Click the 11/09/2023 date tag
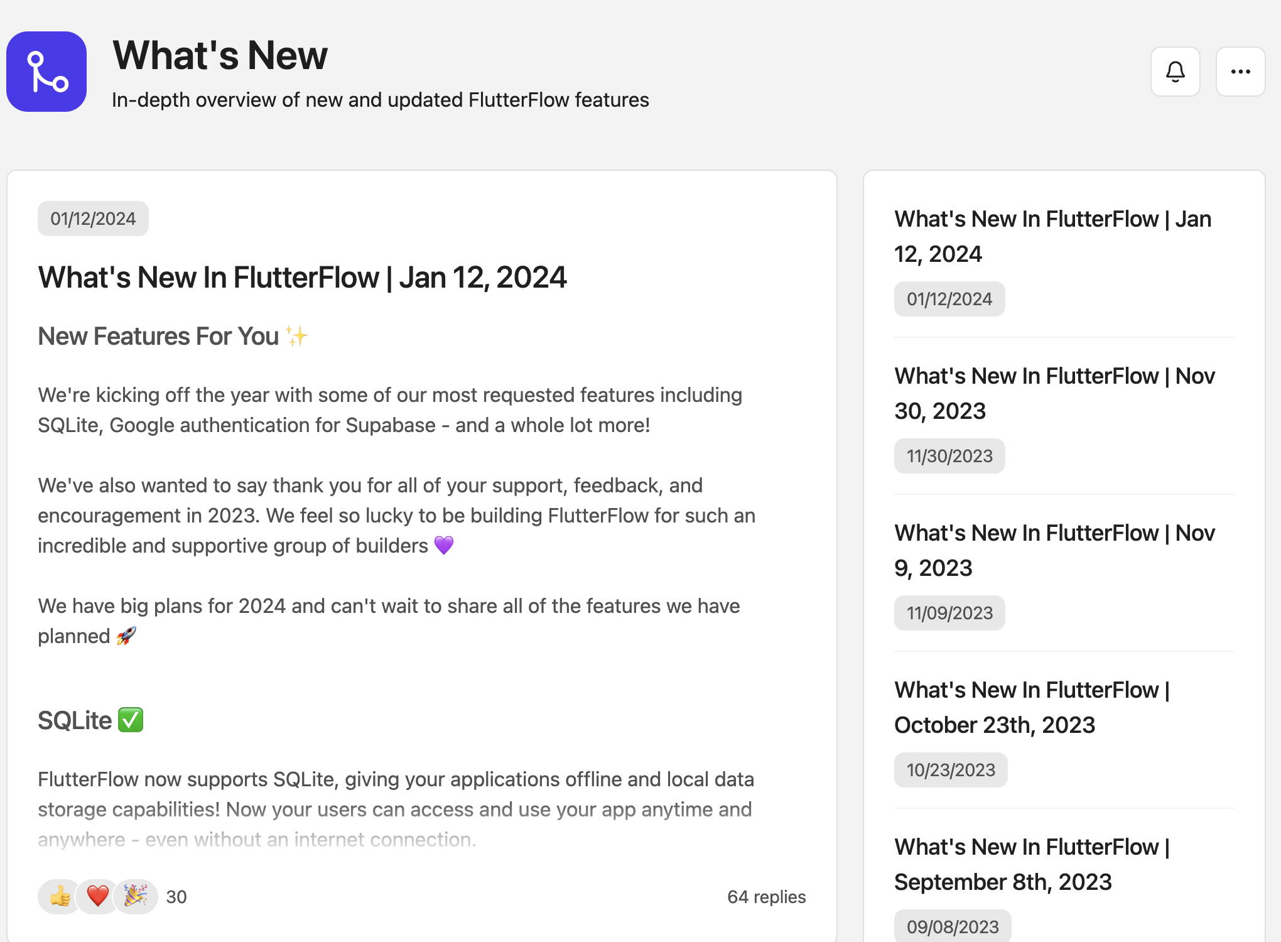Viewport: 1281px width, 942px height. (949, 613)
